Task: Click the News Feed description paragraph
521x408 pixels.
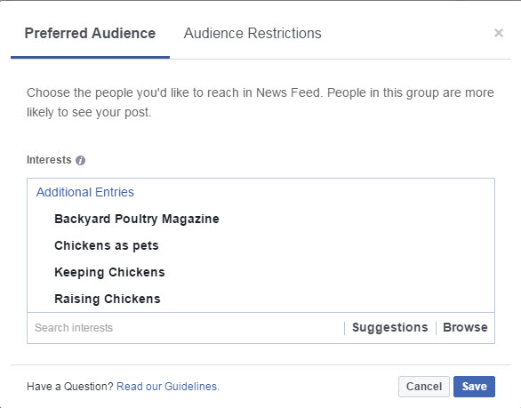Action: click(260, 102)
